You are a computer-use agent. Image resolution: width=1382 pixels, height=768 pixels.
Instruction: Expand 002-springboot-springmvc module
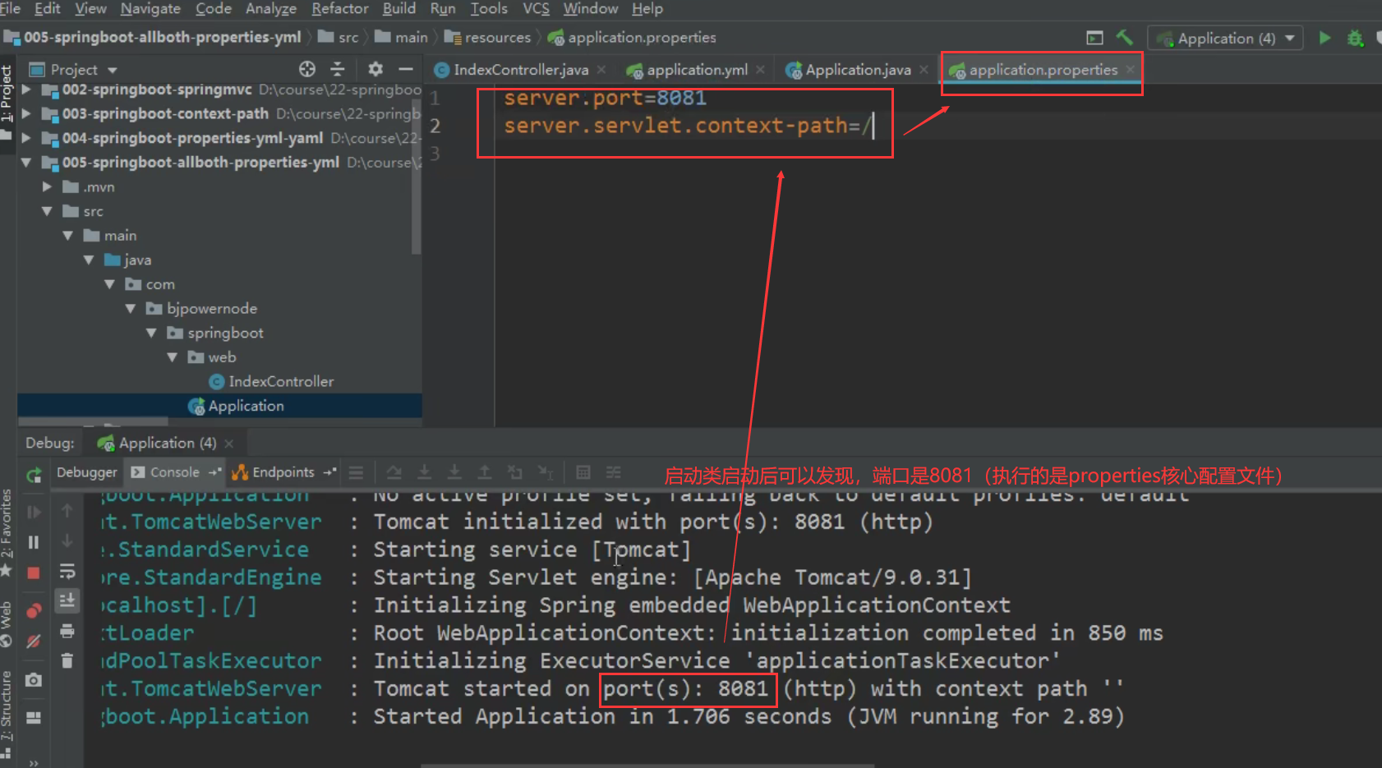pyautogui.click(x=26, y=90)
